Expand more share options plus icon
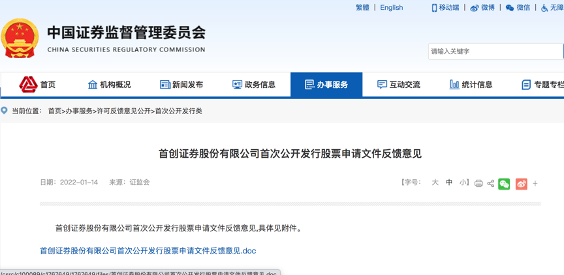 [535, 184]
